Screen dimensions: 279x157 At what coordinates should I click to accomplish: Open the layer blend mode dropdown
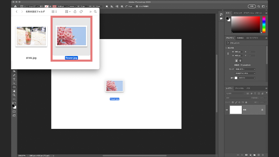(238, 98)
